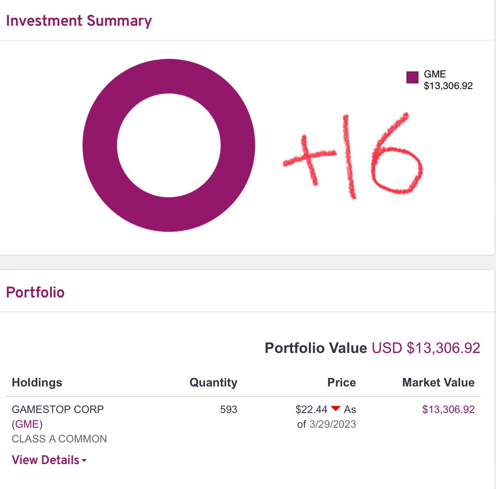Click the purple GME legend color square
Image resolution: width=496 pixels, height=489 pixels.
pyautogui.click(x=412, y=77)
